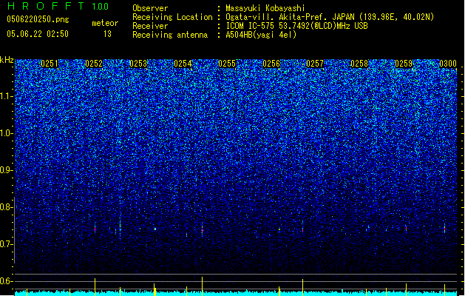The image size is (465, 296).
Task: Click the meteor echo just before 0257
Action: point(303,229)
